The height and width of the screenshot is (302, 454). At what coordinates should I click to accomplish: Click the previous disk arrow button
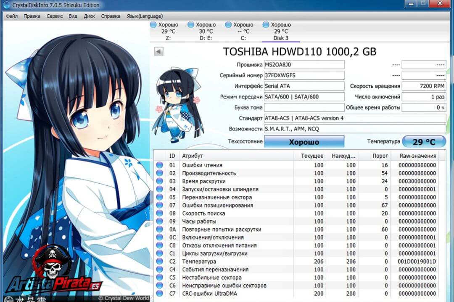tap(158, 52)
